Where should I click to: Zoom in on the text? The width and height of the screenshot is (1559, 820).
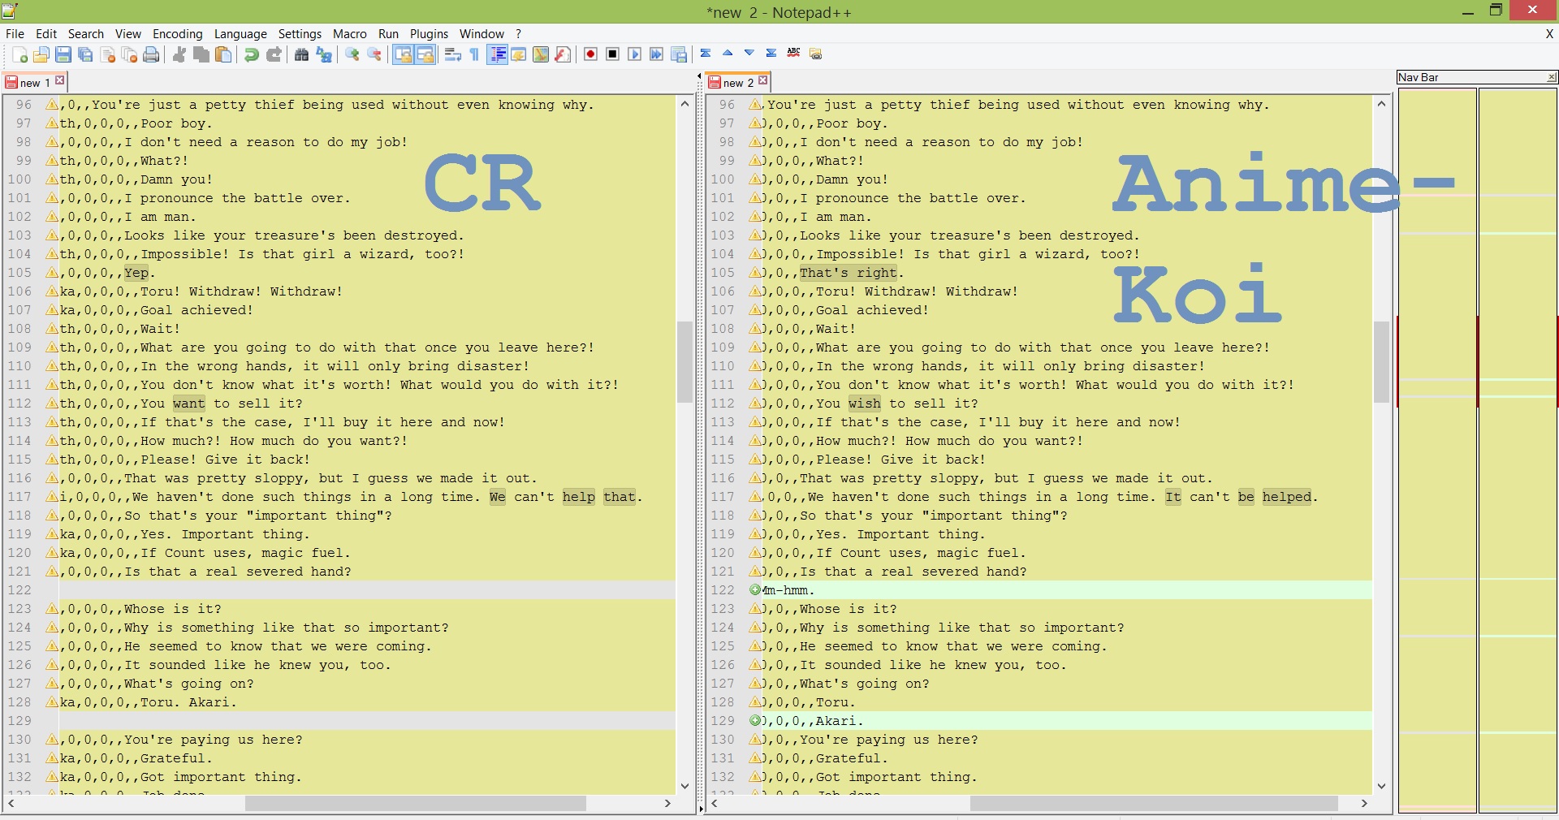click(x=352, y=54)
